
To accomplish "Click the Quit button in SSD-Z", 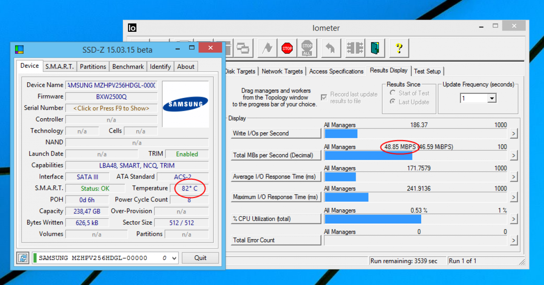I will [x=200, y=258].
